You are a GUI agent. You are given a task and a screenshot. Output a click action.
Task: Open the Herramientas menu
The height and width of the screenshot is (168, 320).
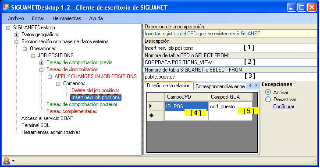point(67,18)
